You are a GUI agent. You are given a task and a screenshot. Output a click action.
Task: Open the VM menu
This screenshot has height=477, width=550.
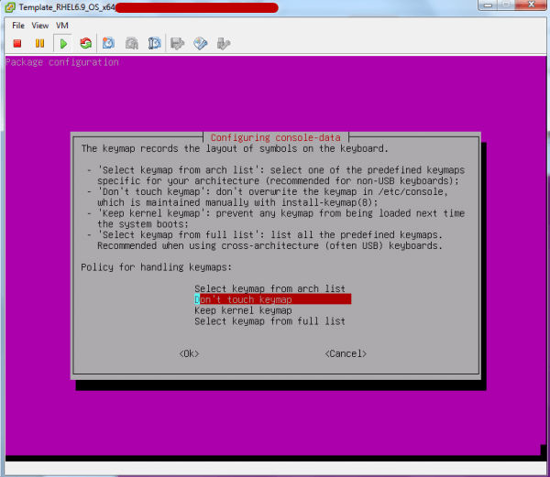tap(62, 26)
